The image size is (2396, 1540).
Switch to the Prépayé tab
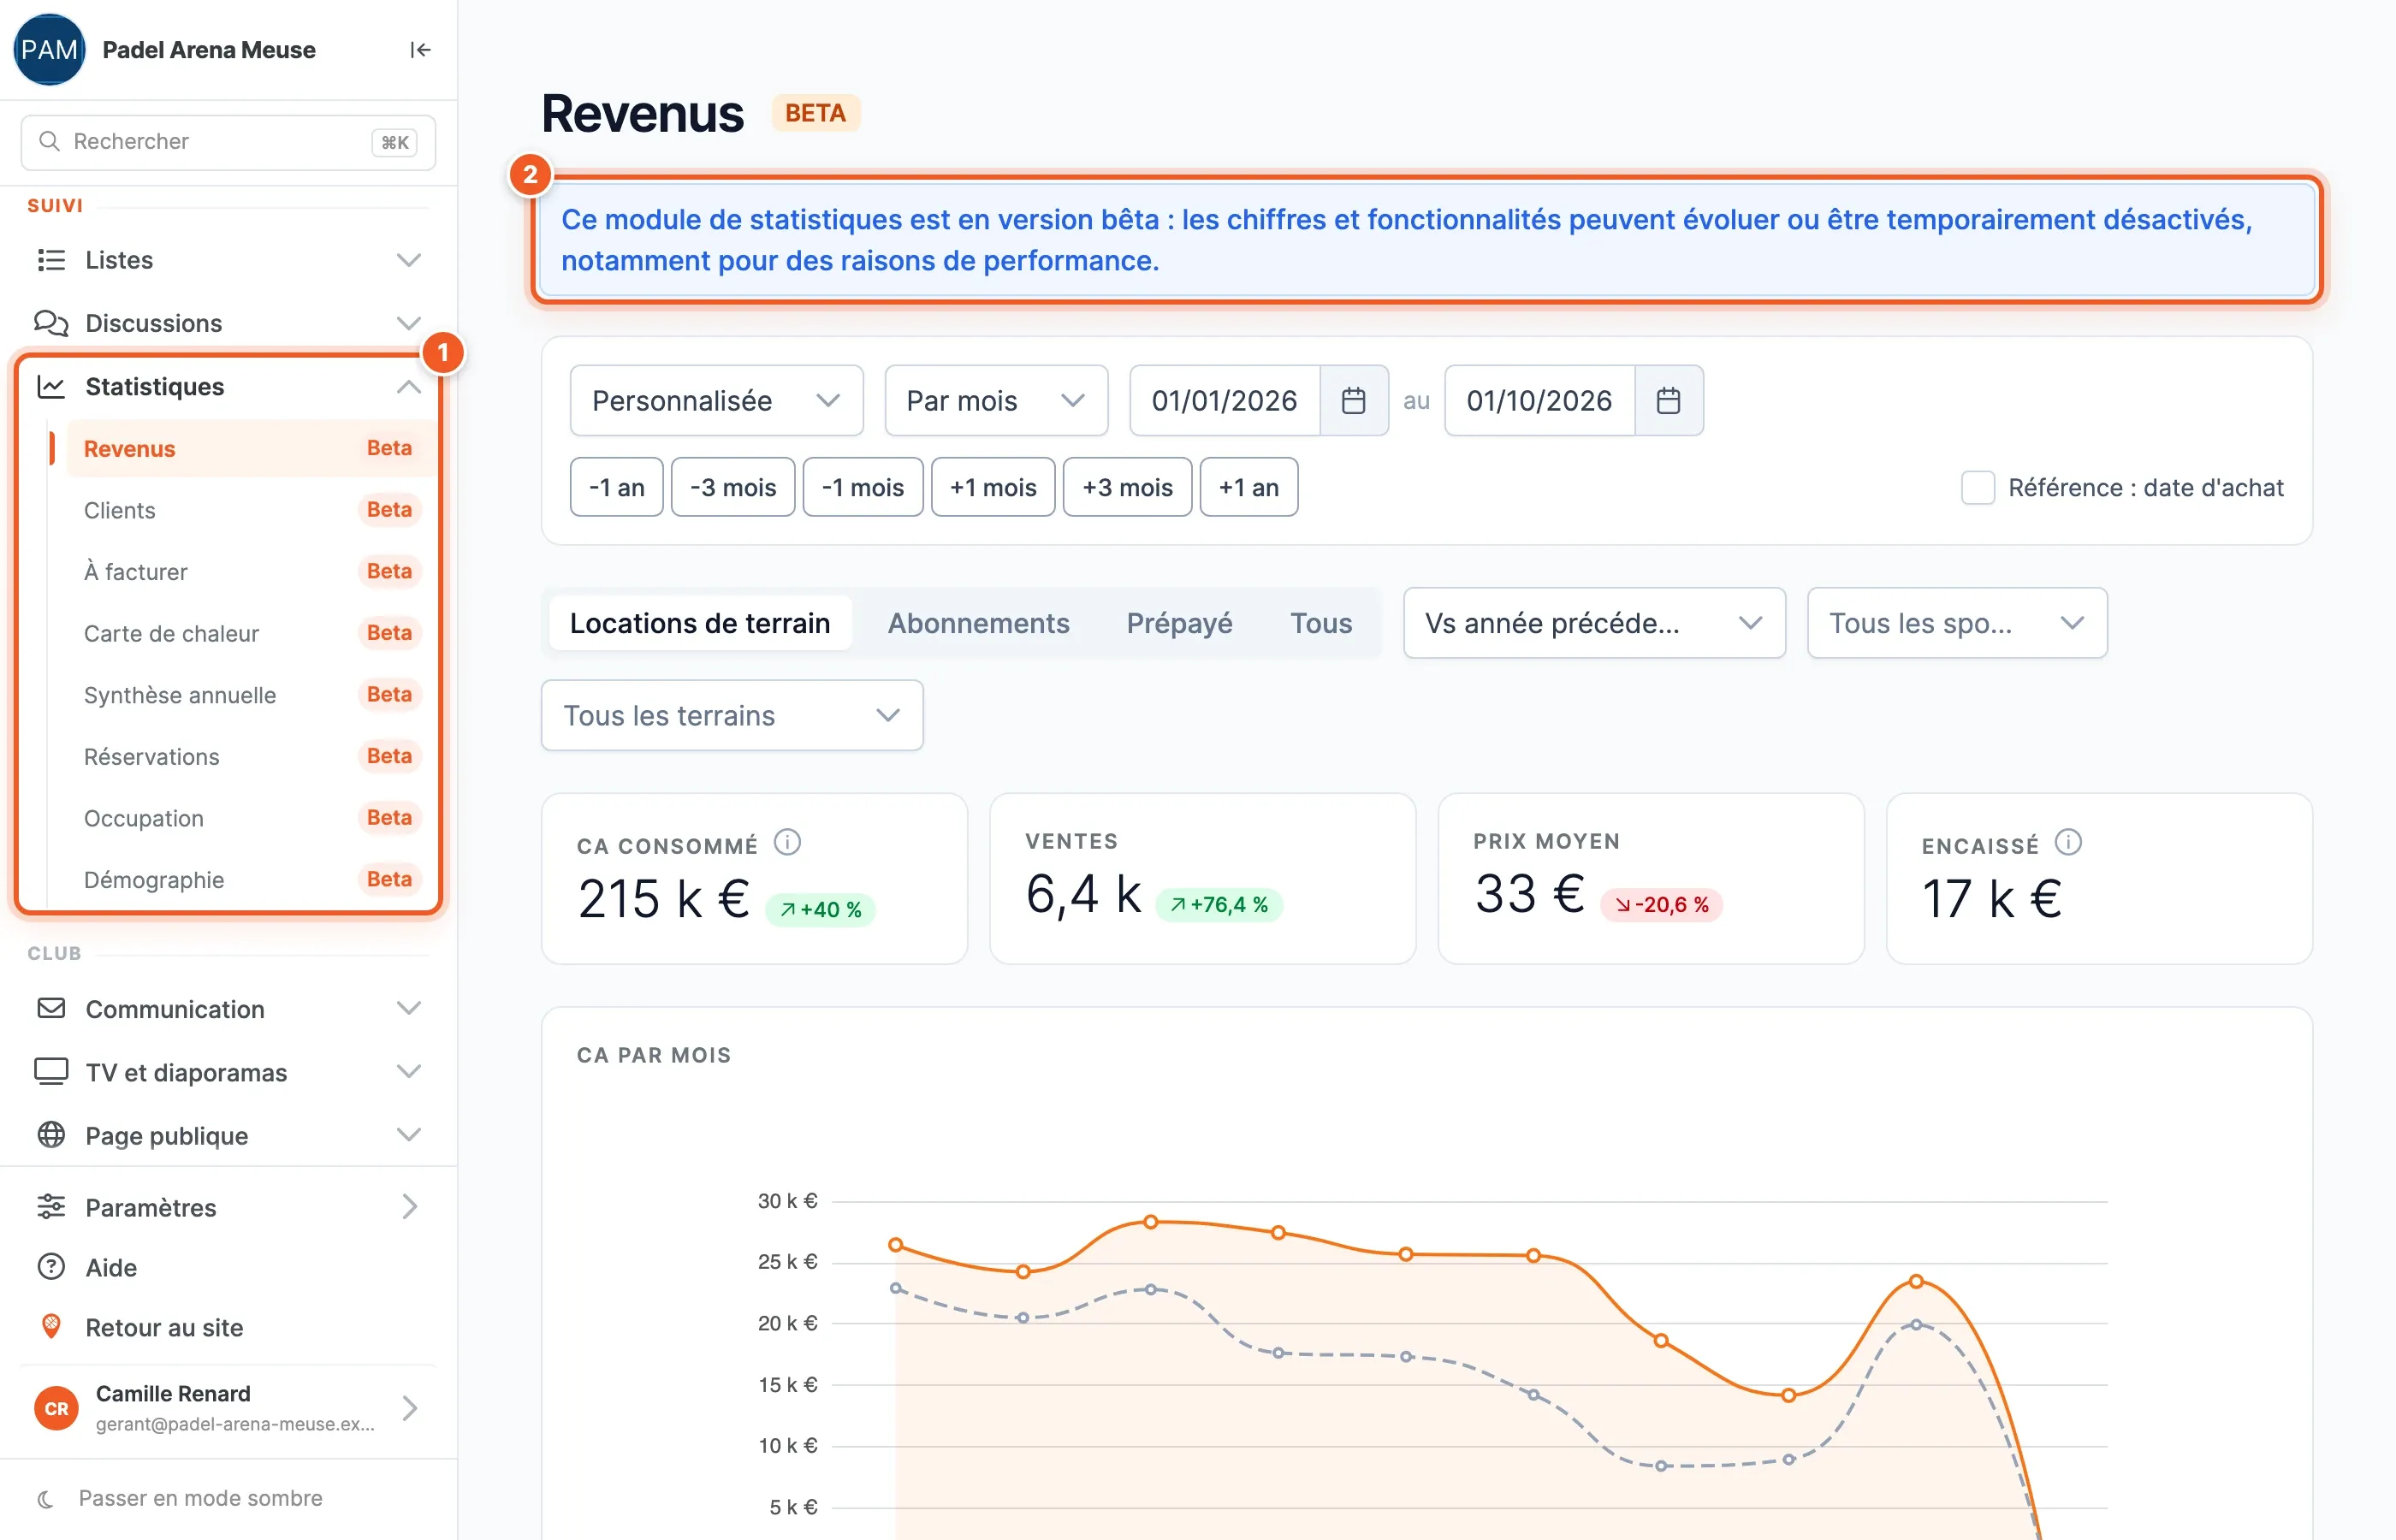point(1179,623)
